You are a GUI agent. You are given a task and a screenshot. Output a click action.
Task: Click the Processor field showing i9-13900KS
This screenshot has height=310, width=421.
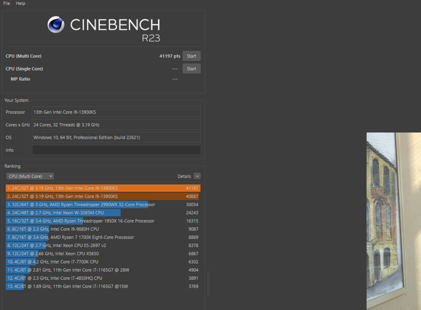(x=116, y=112)
